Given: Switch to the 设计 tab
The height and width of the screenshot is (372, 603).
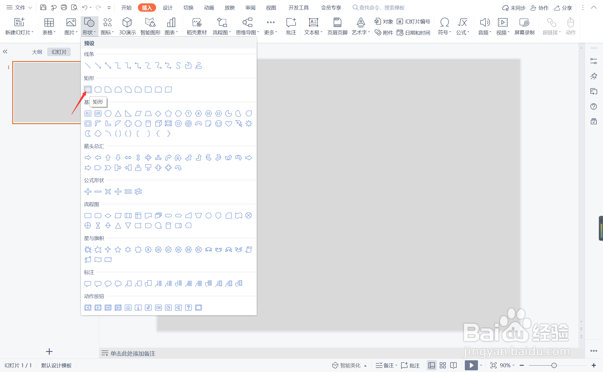Looking at the screenshot, I should tap(167, 8).
